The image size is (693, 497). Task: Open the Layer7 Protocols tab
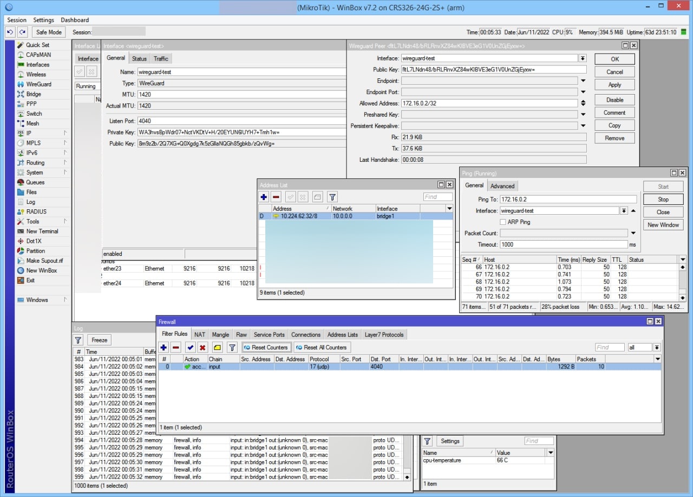(384, 335)
